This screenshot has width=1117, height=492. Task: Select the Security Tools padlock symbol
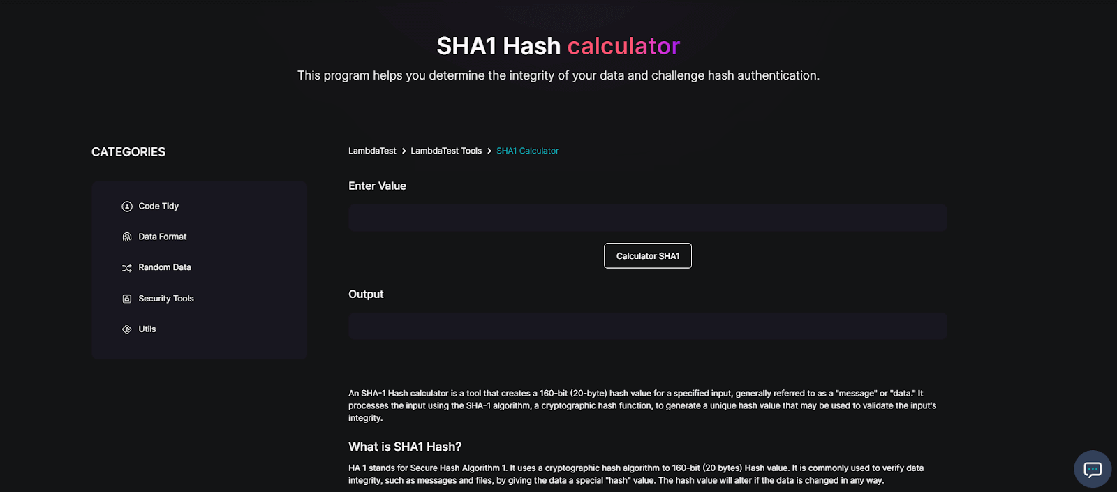[x=126, y=298]
